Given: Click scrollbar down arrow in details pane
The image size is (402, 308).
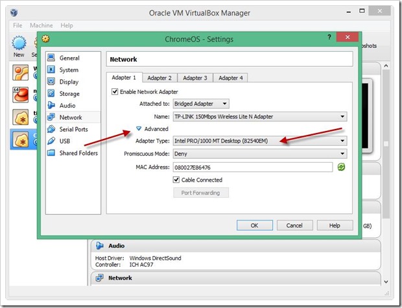Looking at the screenshot, I should [386, 281].
